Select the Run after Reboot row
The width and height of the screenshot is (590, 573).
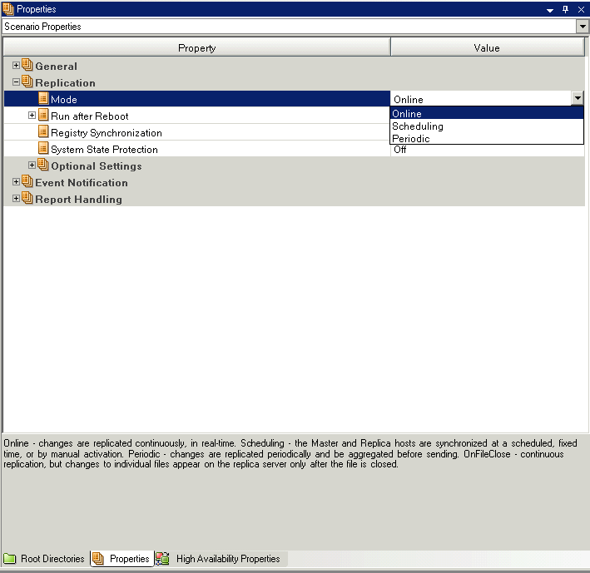pos(196,116)
